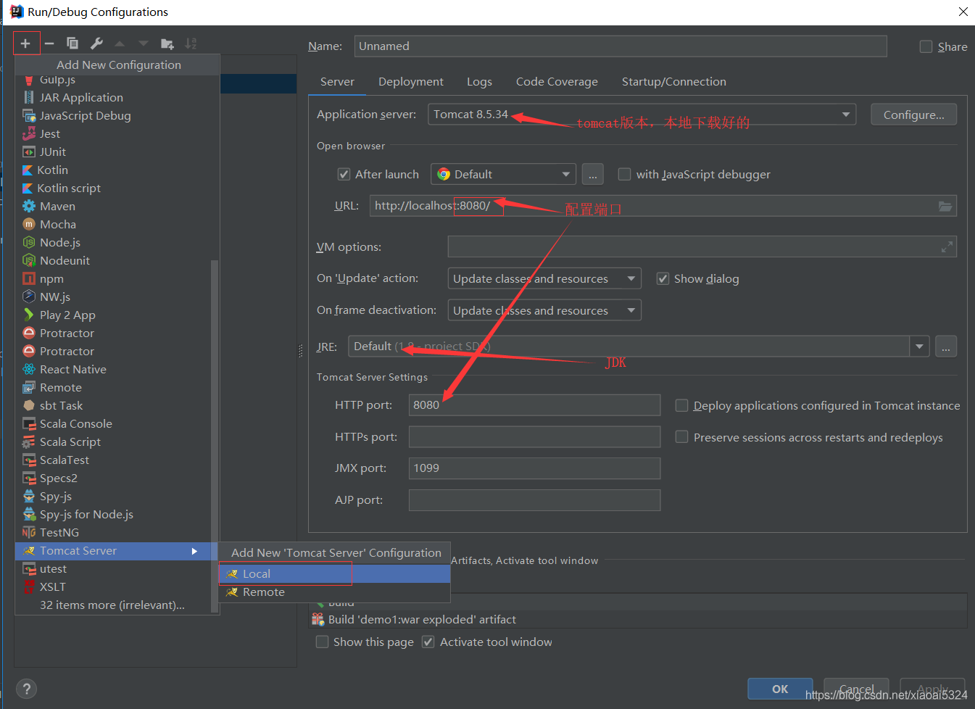975x709 pixels.
Task: Open the Edit Defaults wrench icon
Action: pyautogui.click(x=96, y=43)
